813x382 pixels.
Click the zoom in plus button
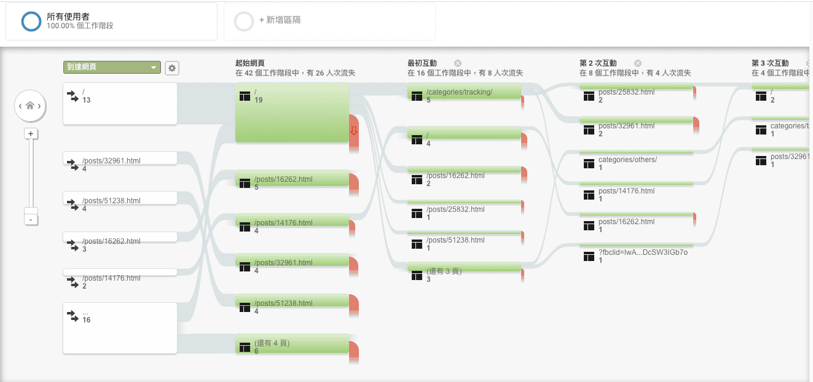tap(30, 133)
